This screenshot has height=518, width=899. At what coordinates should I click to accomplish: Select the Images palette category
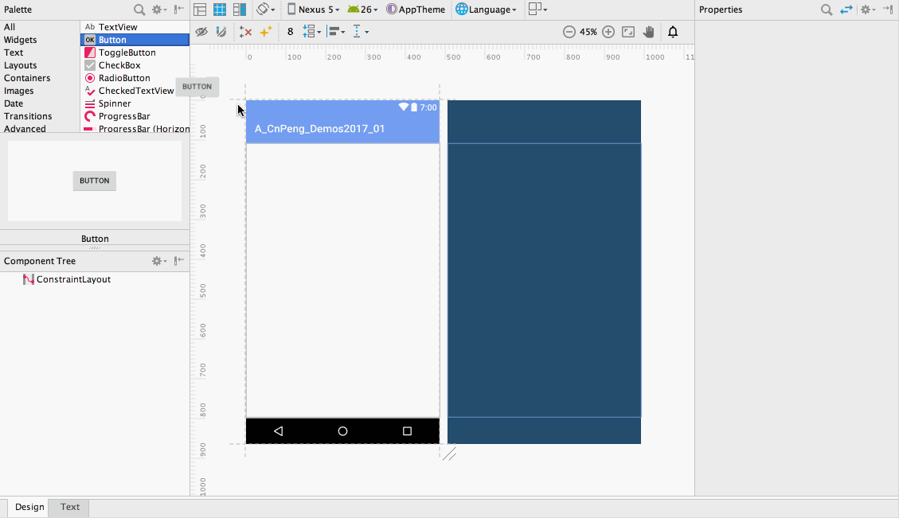point(18,91)
